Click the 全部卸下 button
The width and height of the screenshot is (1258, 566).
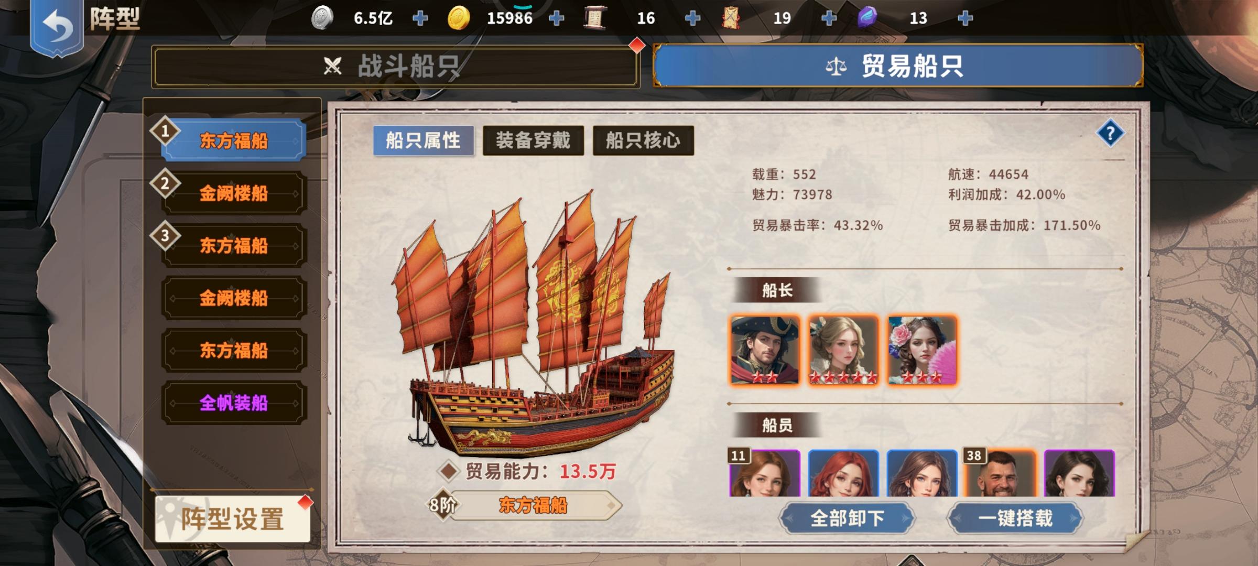(x=847, y=518)
